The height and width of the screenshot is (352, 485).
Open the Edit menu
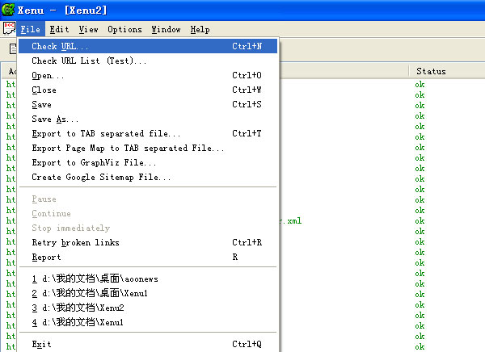(x=59, y=29)
